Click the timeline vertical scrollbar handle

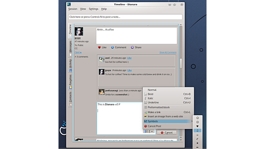(181, 63)
